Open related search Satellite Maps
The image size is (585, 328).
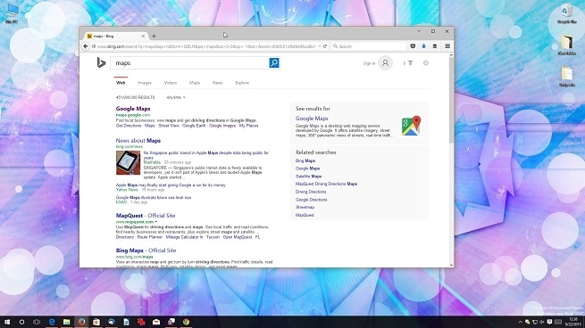[308, 176]
